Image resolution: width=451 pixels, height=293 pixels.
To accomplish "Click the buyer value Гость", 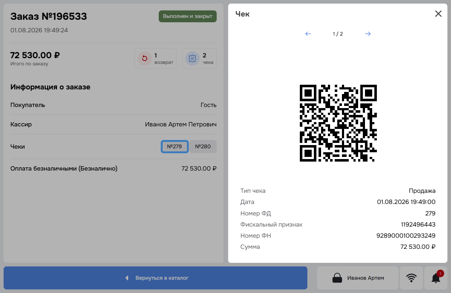I will (209, 105).
